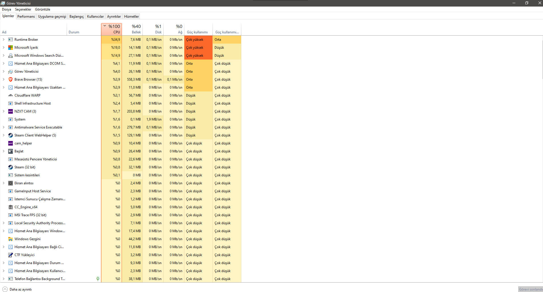Switch to the Ayrıntılar tab
This screenshot has width=543, height=292.
[114, 17]
